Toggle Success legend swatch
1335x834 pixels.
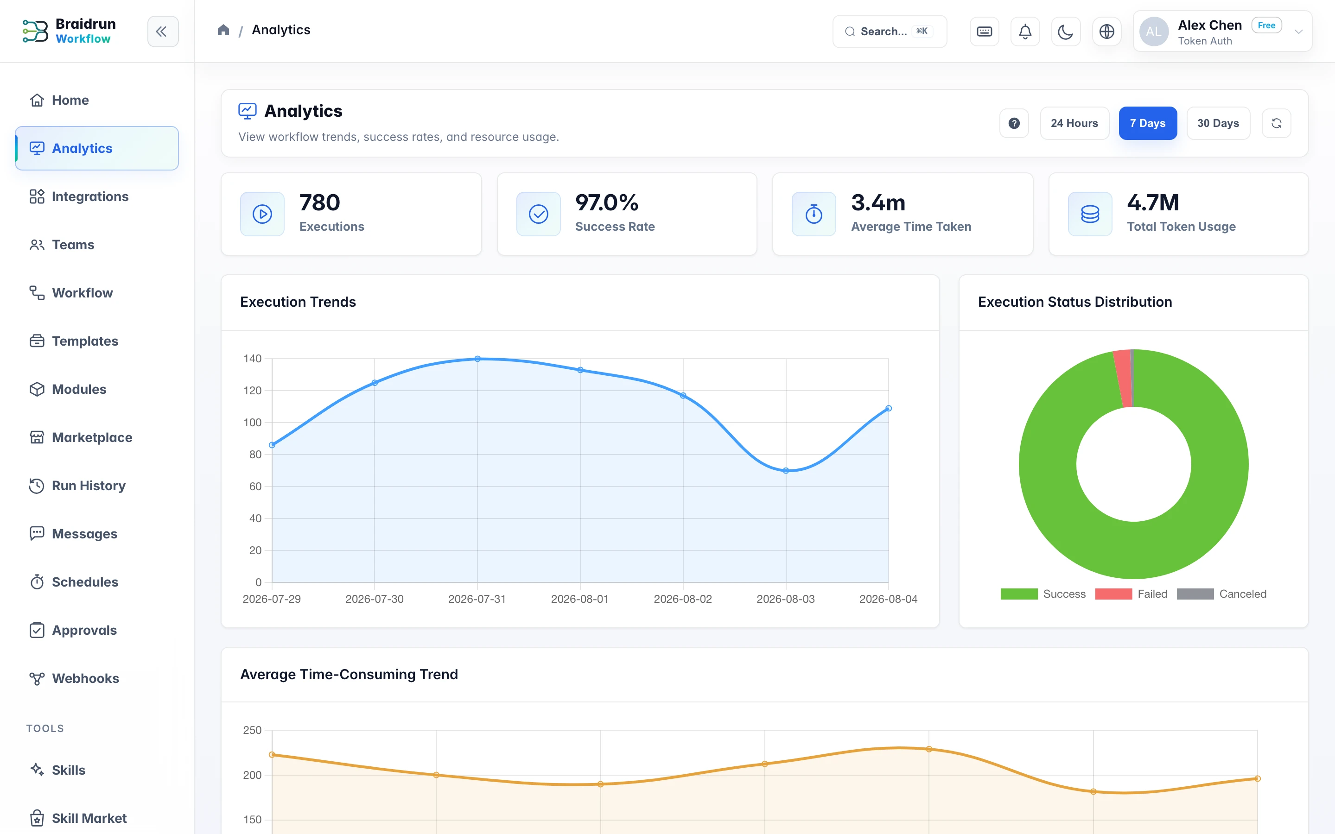(1019, 594)
